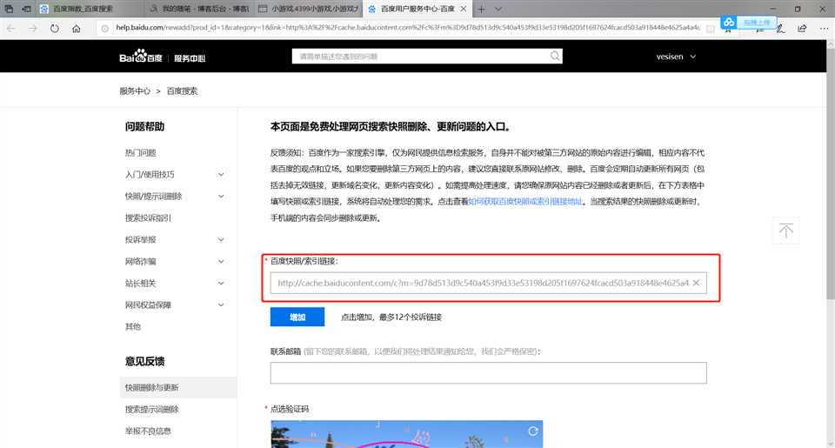
Task: Click the 点选验证码 label
Action: point(289,409)
